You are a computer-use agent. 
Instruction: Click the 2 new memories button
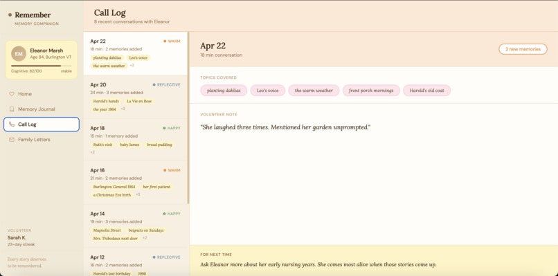coord(523,49)
